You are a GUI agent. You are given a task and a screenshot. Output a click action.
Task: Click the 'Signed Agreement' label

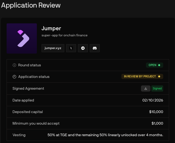(x=28, y=88)
